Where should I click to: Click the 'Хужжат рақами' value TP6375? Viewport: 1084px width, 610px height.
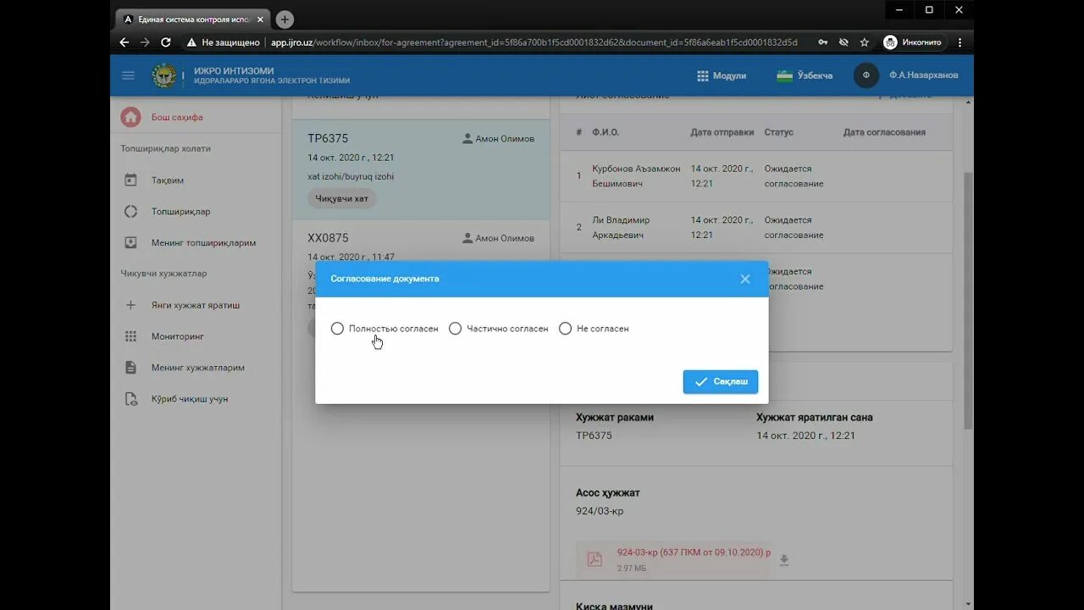tap(594, 435)
